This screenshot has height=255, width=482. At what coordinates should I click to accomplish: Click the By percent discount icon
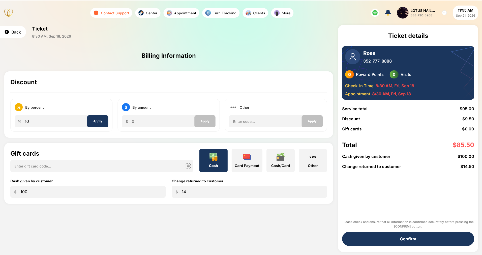coord(19,107)
